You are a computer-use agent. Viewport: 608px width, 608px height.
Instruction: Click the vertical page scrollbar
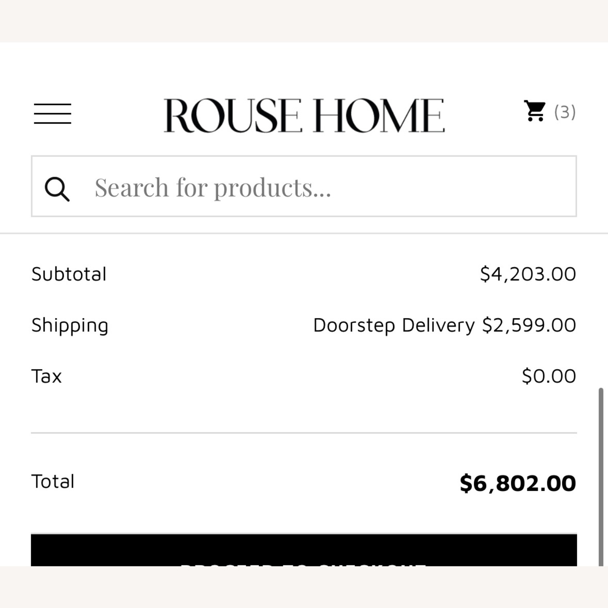coord(601,474)
